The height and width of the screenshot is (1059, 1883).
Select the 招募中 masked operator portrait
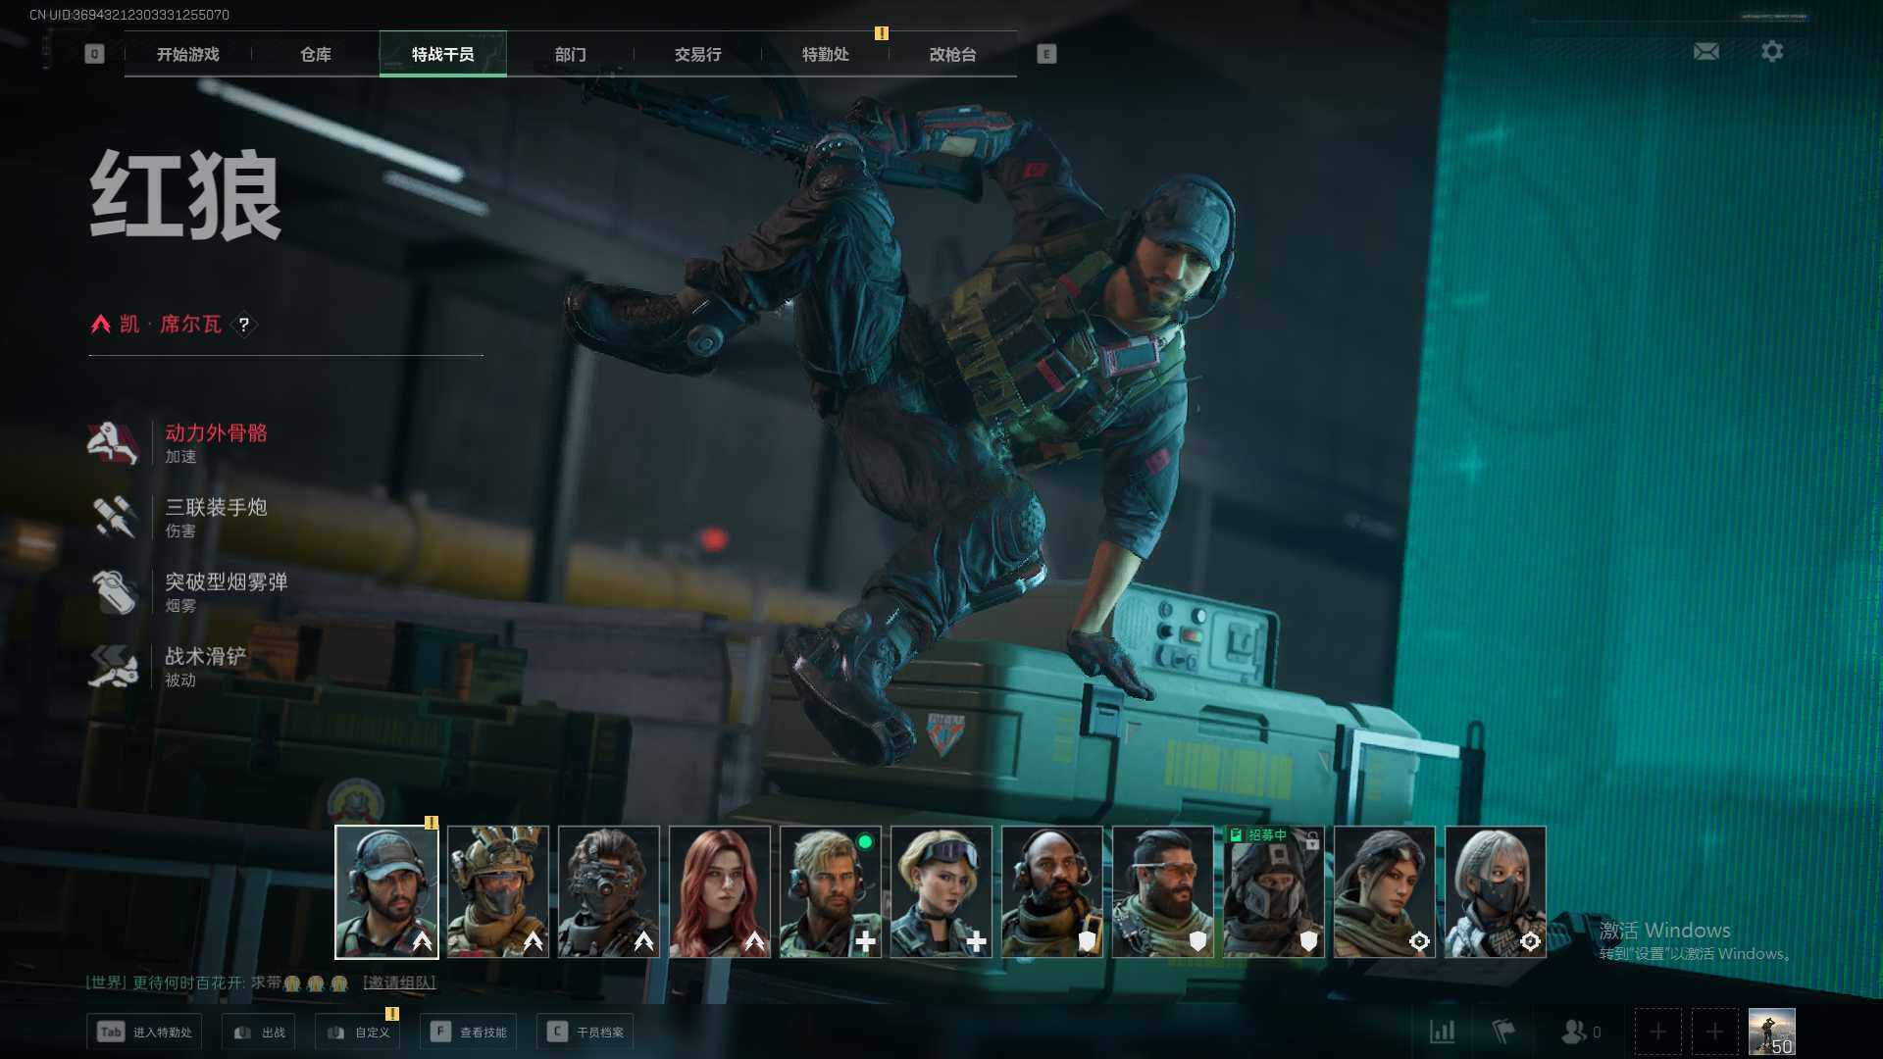tap(1274, 891)
